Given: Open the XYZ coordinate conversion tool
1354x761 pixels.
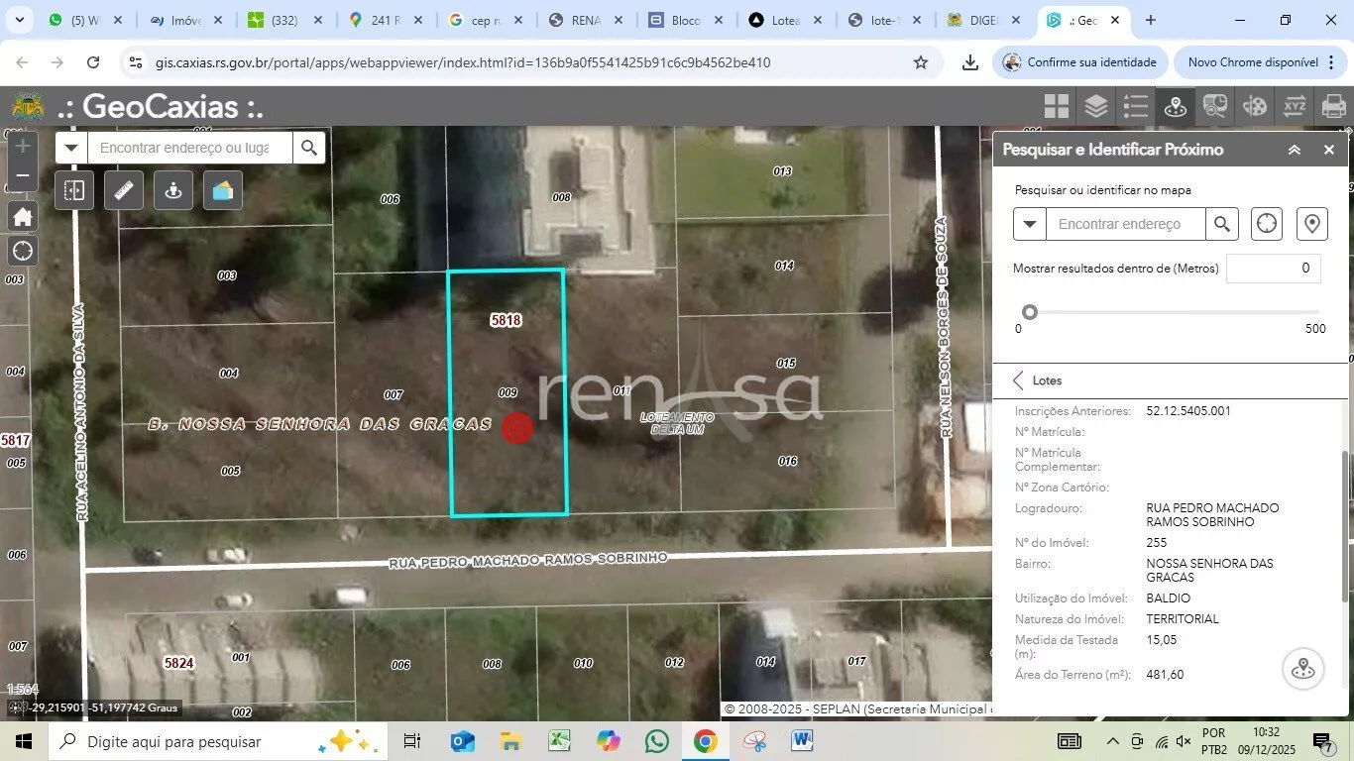Looking at the screenshot, I should click(1295, 106).
